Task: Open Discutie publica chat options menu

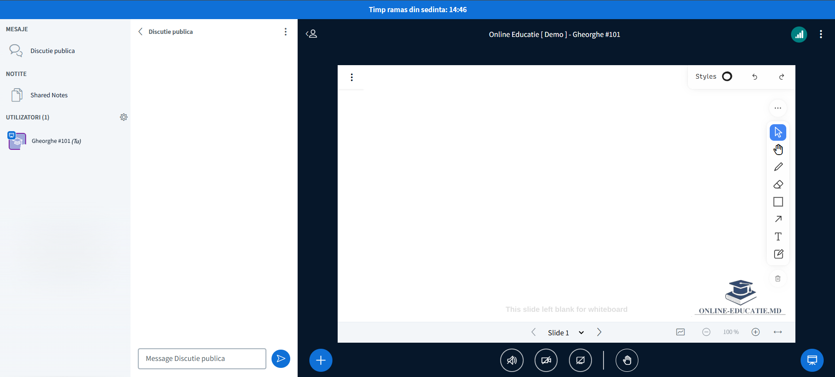Action: click(285, 32)
